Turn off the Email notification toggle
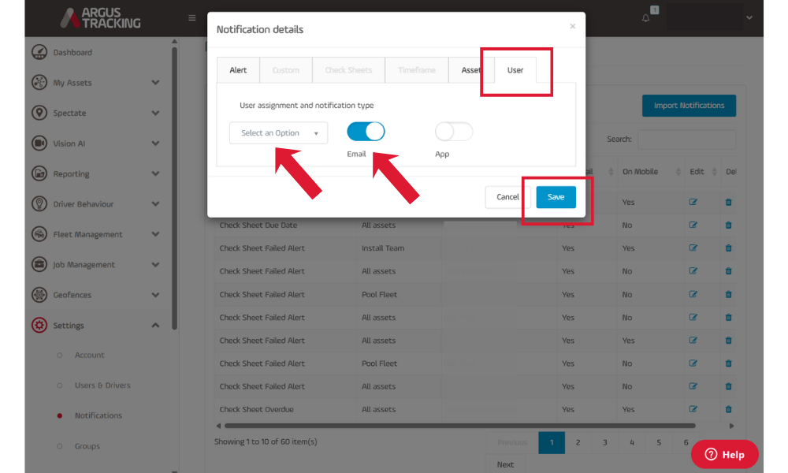The image size is (788, 473). pos(366,132)
